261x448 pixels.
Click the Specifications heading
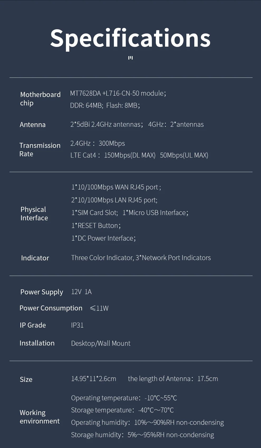click(x=130, y=38)
